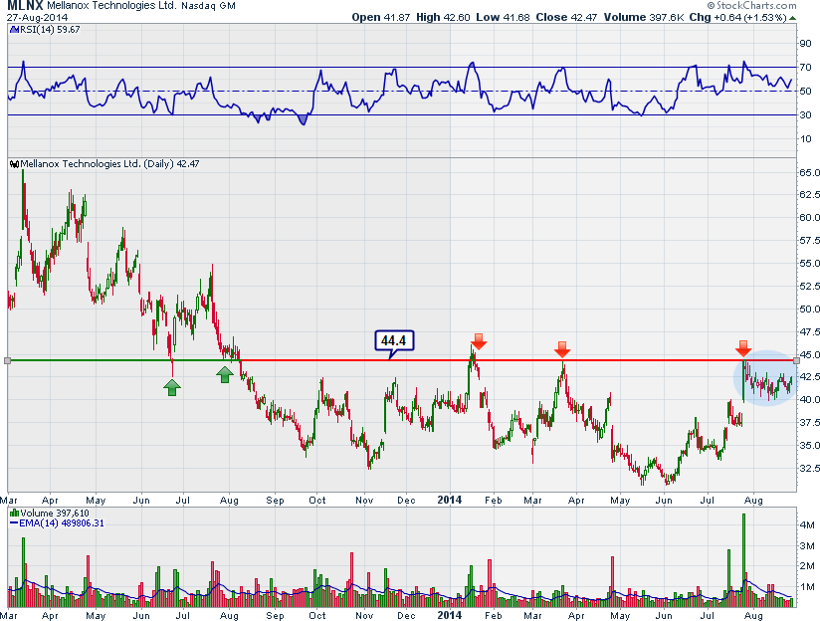Click 2014 on the price chart date axis

[x=450, y=501]
